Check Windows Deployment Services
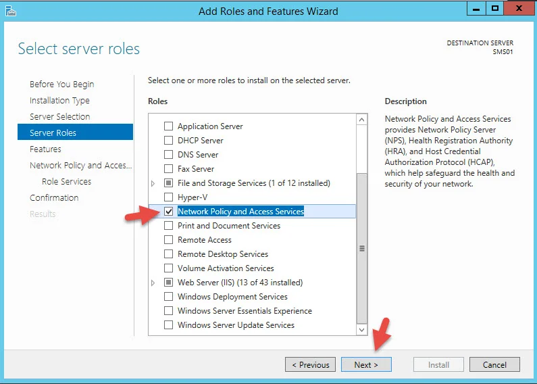 pyautogui.click(x=168, y=297)
